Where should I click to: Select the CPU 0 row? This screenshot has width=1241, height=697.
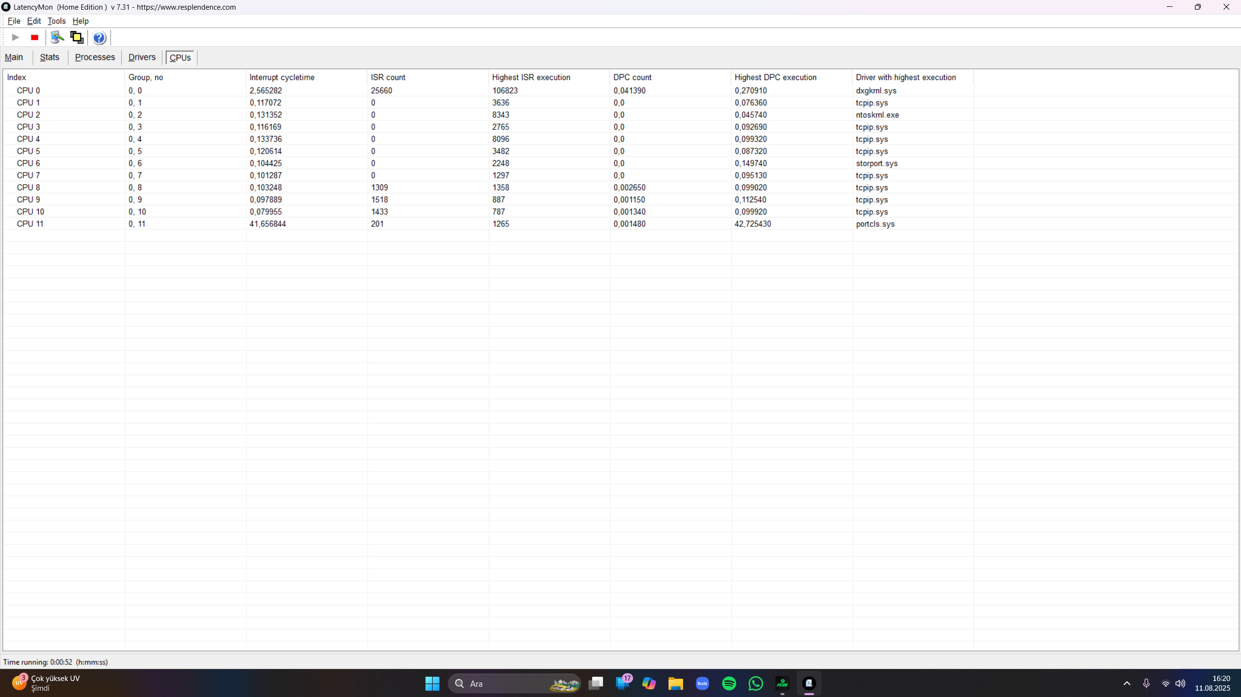[x=28, y=90]
